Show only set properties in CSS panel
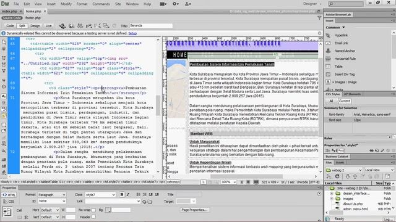Image resolution: width=396 pixels, height=222 pixels. tap(341, 150)
